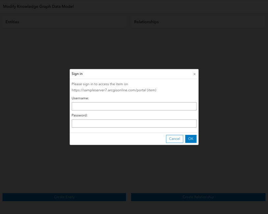This screenshot has width=268, height=214.
Task: Click the Entities panel header
Action: coord(12,22)
